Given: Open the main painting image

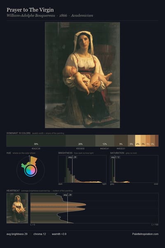Looking at the screenshot, I should point(82,75).
